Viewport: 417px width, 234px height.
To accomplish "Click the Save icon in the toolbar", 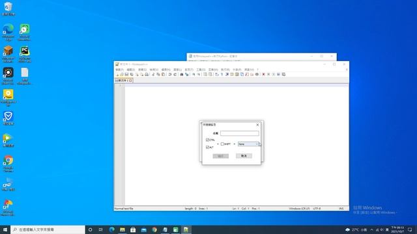I will (126, 75).
